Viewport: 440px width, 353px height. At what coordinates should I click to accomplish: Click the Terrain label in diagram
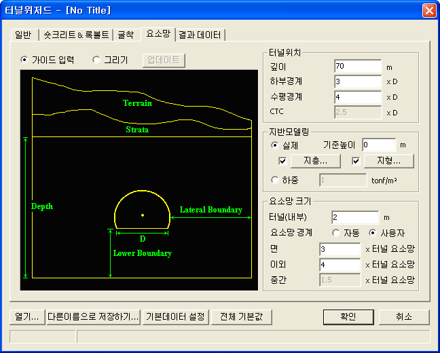pos(137,103)
